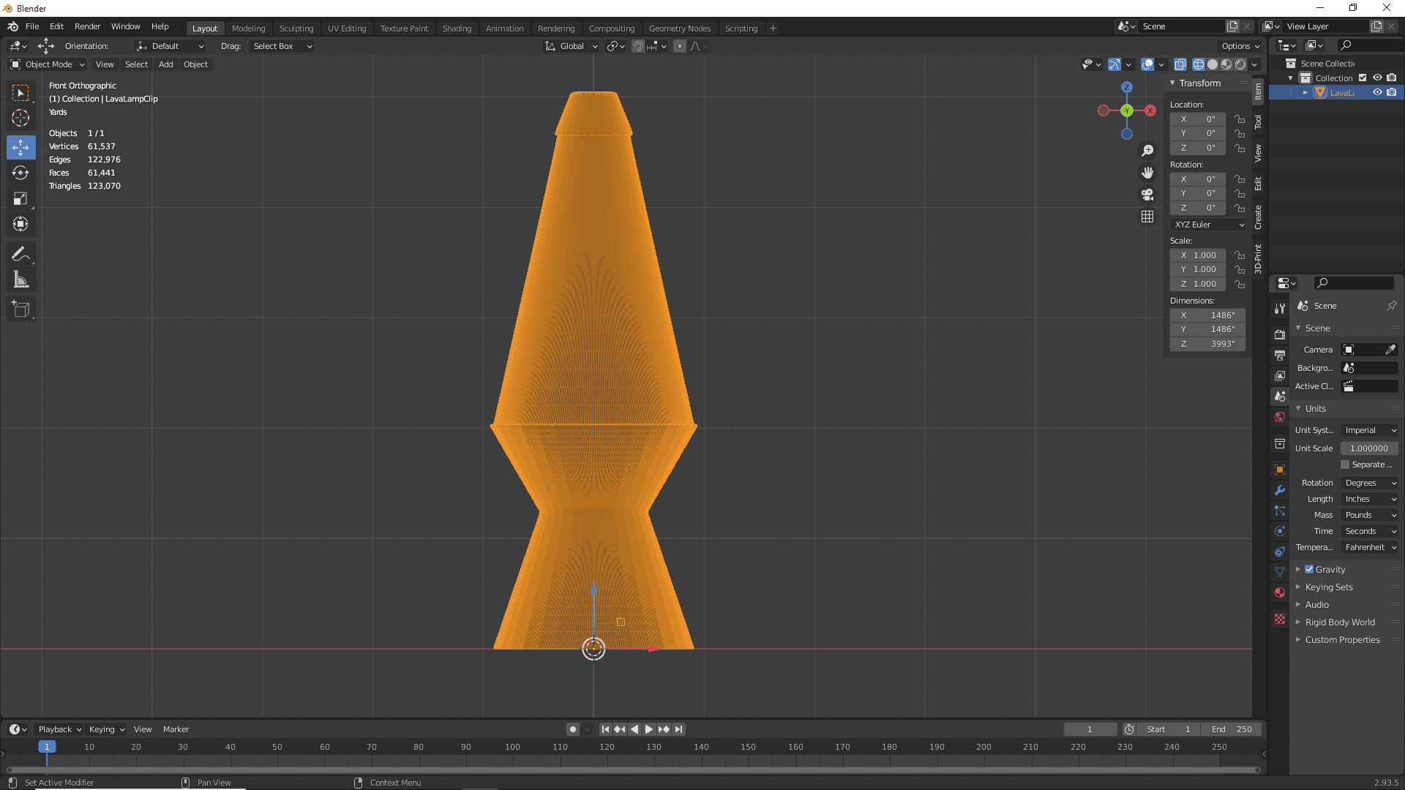Click the Annotate tool icon

point(21,254)
